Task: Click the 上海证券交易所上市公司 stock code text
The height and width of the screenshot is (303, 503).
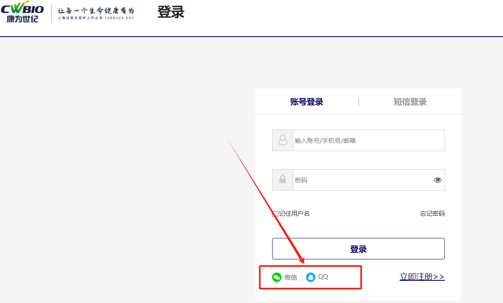Action: pos(96,18)
